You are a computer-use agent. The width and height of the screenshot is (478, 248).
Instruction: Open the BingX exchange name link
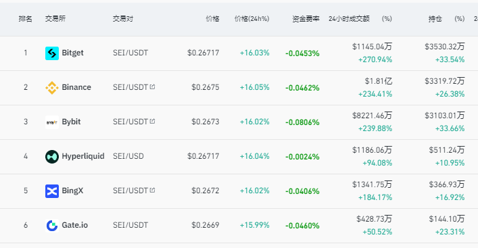point(72,191)
